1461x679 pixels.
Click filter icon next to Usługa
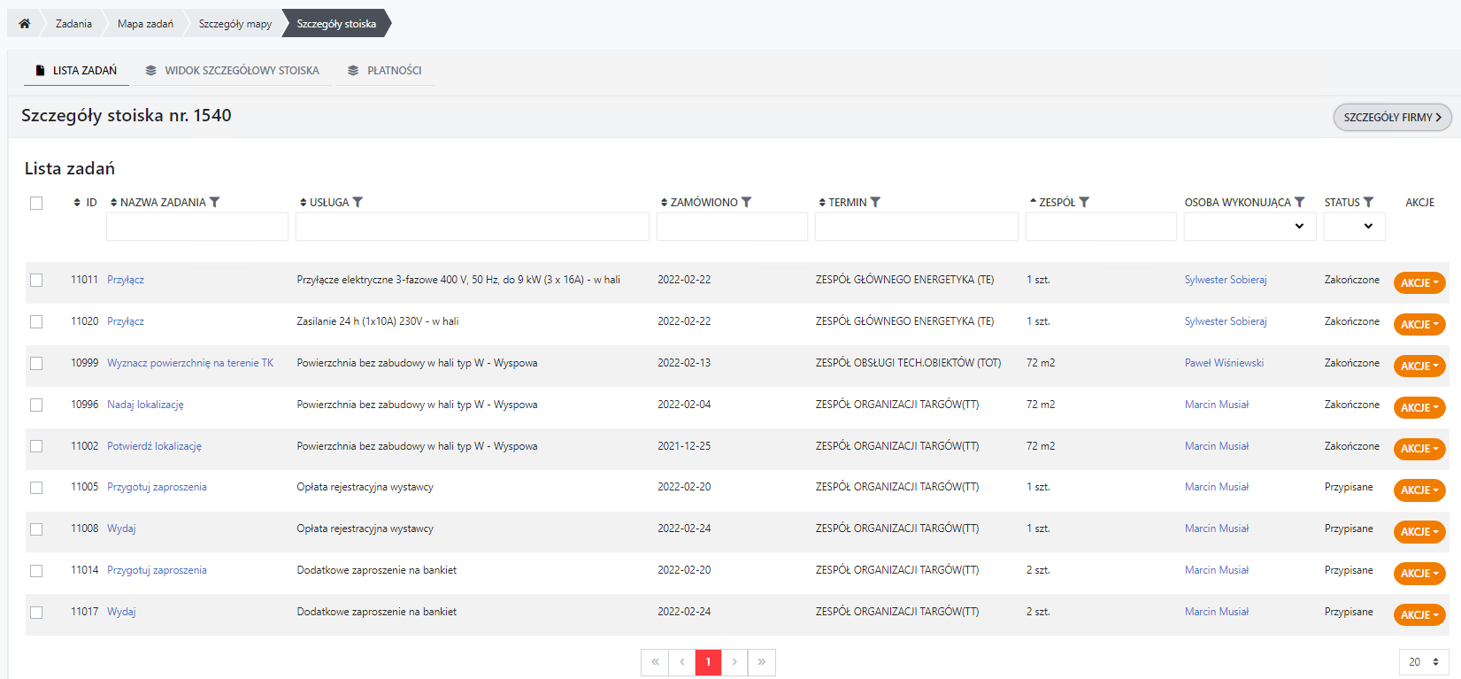[358, 203]
